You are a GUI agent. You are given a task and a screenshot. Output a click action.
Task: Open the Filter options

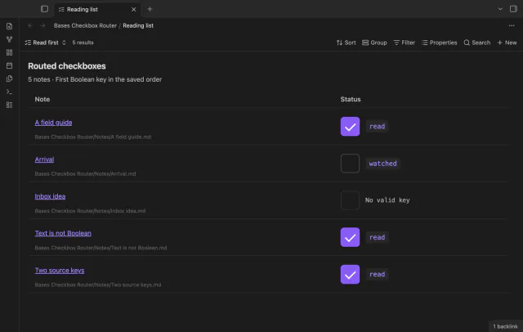[404, 43]
